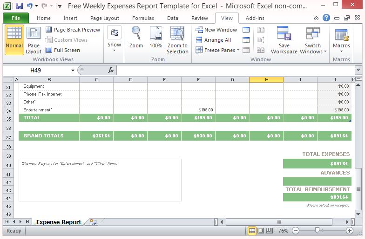Image resolution: width=365 pixels, height=239 pixels.
Task: Open the Zoom magnifier dialog
Action: coord(136,40)
